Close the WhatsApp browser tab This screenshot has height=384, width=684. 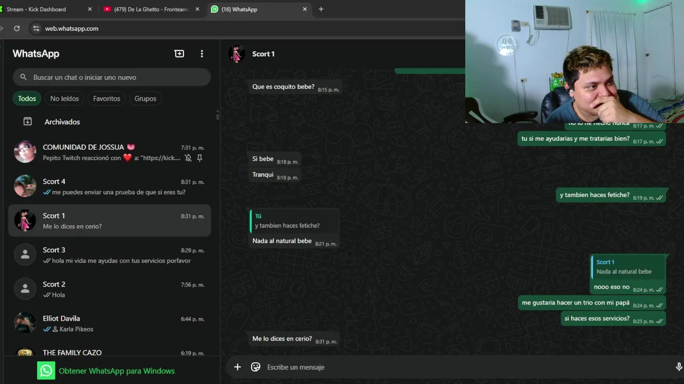tap(305, 9)
